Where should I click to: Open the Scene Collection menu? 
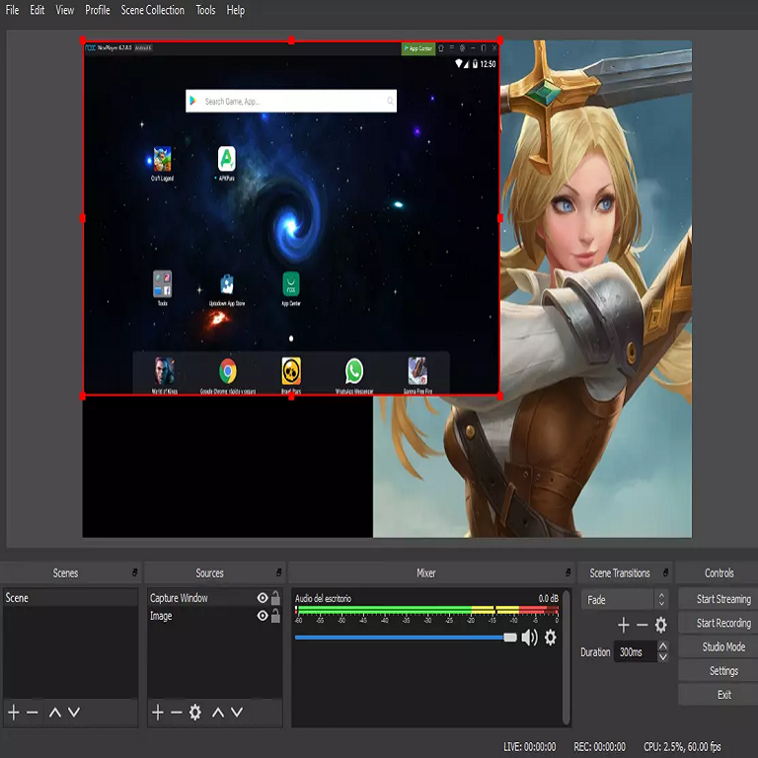152,10
